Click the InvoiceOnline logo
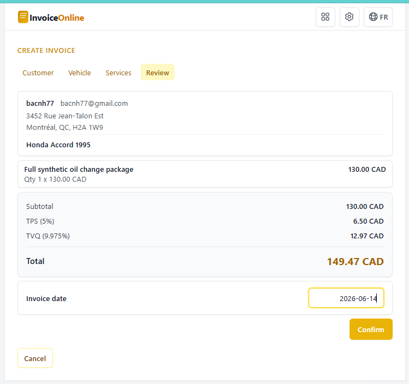The height and width of the screenshot is (384, 409). pos(51,17)
